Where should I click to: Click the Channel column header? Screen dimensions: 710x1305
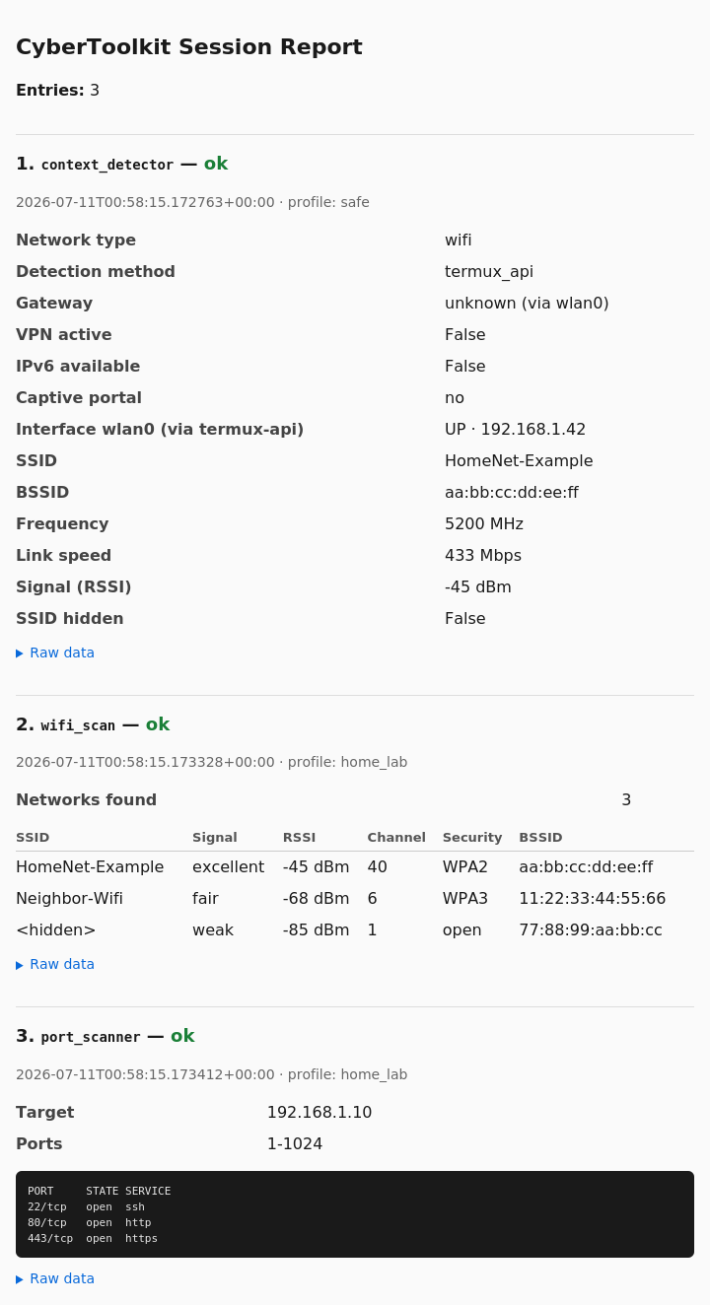[396, 837]
